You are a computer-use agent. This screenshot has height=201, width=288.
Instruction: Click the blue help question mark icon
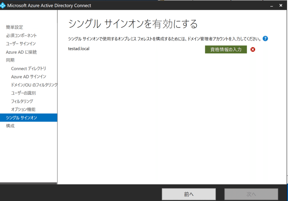(x=265, y=39)
